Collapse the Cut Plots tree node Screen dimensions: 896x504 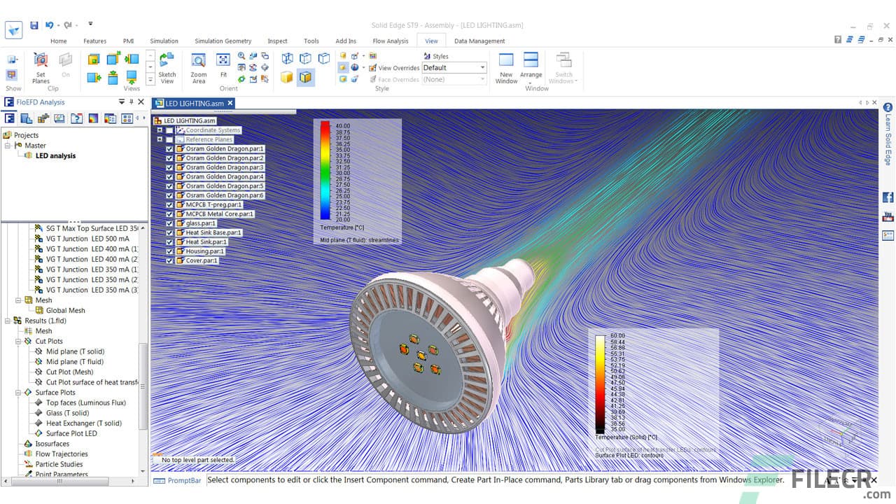click(19, 342)
